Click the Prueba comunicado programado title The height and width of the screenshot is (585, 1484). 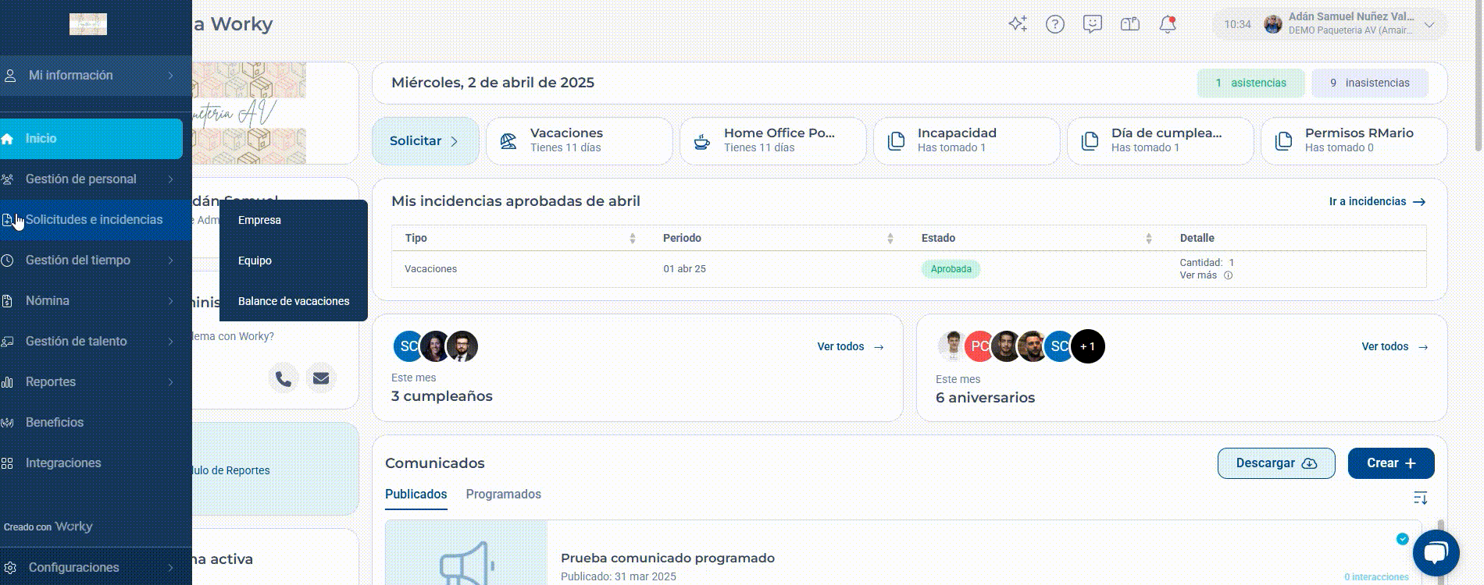[668, 558]
